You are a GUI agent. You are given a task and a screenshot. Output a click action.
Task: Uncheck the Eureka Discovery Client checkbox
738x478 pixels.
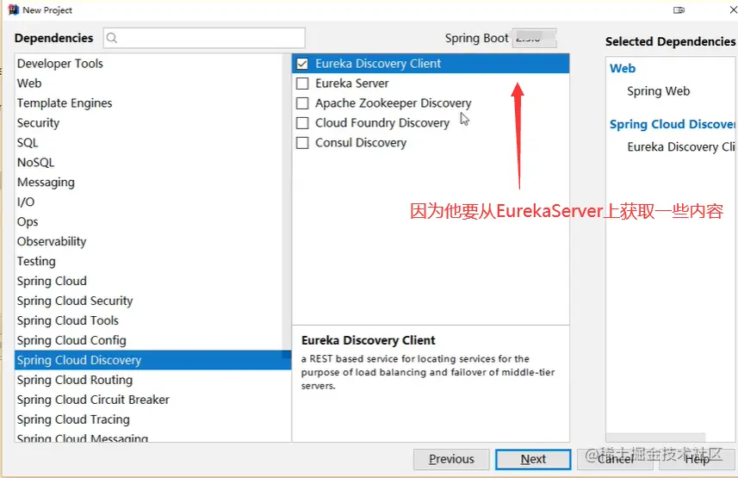302,64
